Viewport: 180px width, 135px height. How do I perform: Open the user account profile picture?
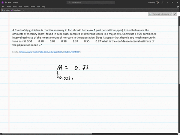click(157, 3)
